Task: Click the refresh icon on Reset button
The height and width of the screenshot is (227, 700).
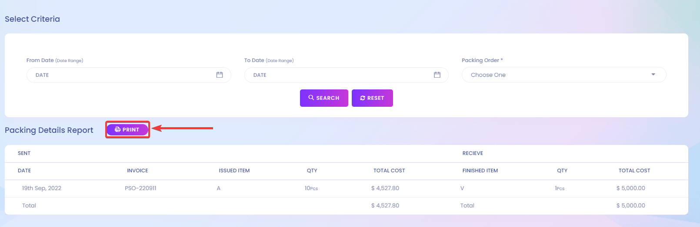Action: pos(363,98)
